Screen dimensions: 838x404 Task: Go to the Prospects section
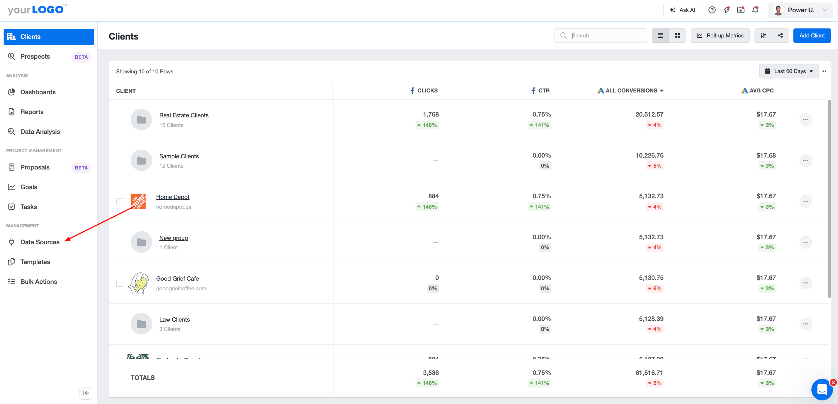point(35,56)
